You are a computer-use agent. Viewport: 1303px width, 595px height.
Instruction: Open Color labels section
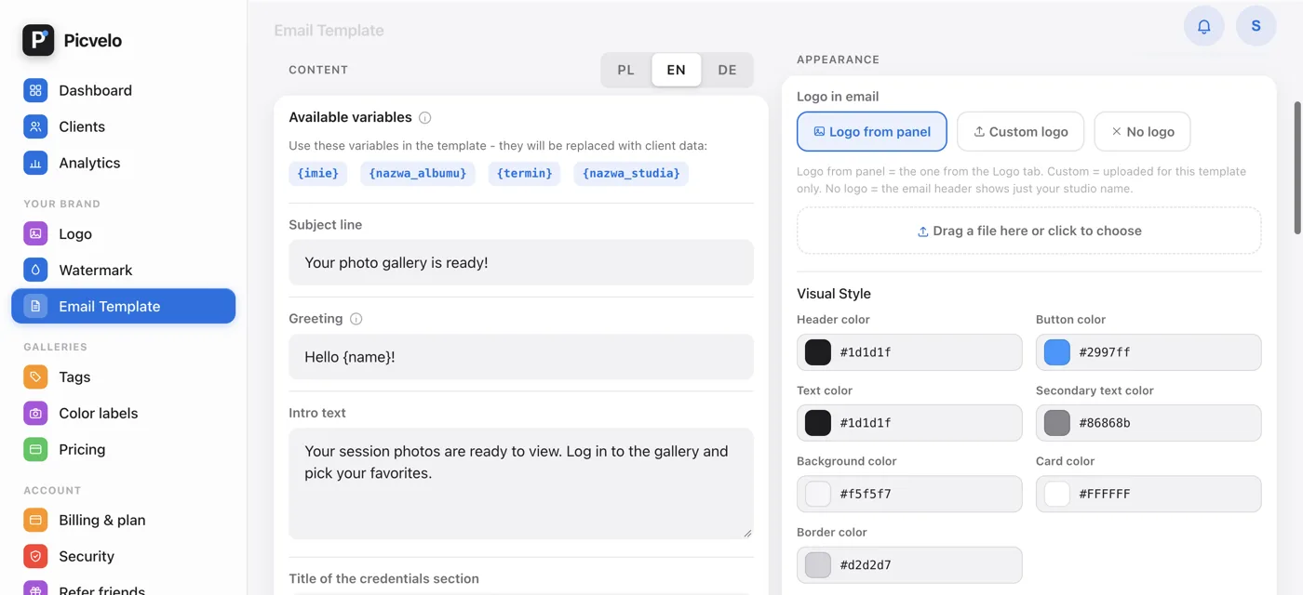point(123,414)
